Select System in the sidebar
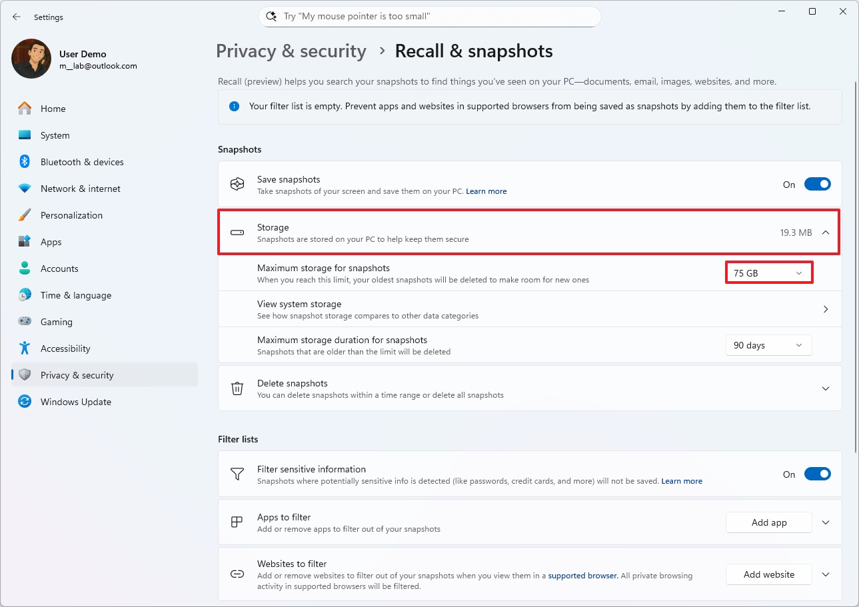The height and width of the screenshot is (607, 859). 55,135
